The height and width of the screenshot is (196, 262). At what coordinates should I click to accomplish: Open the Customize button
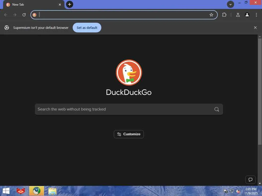tap(129, 134)
